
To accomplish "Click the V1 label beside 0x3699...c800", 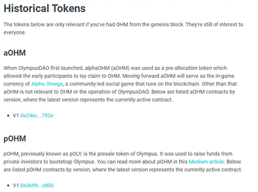I will tap(16, 185).
